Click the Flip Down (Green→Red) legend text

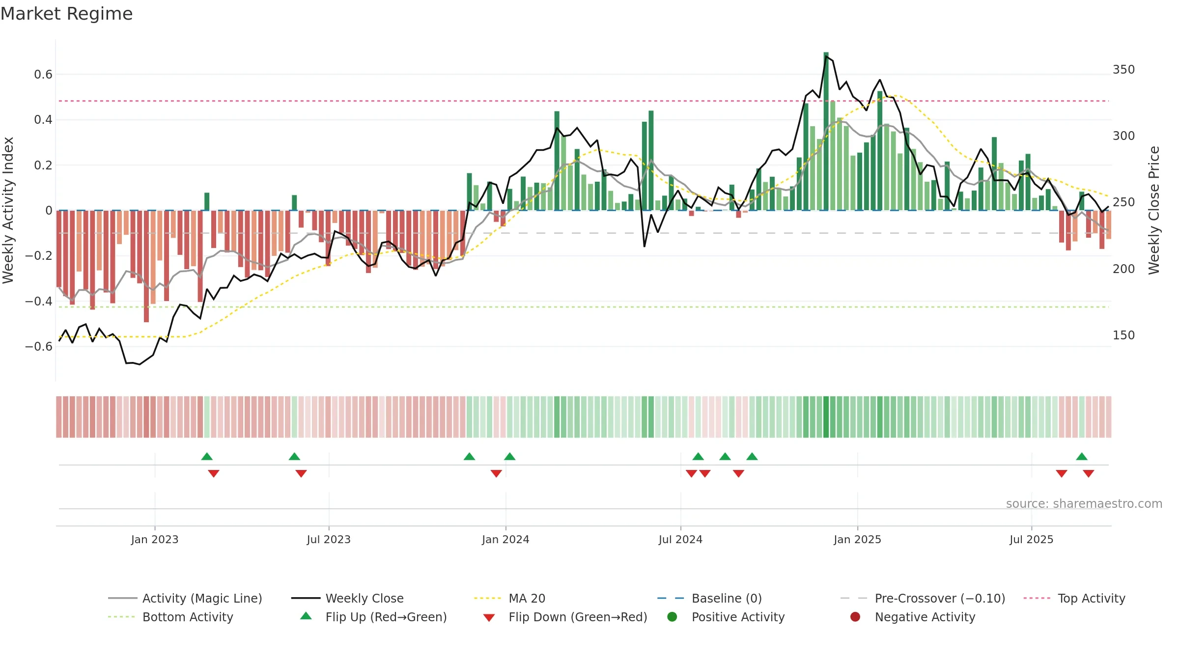(x=578, y=617)
